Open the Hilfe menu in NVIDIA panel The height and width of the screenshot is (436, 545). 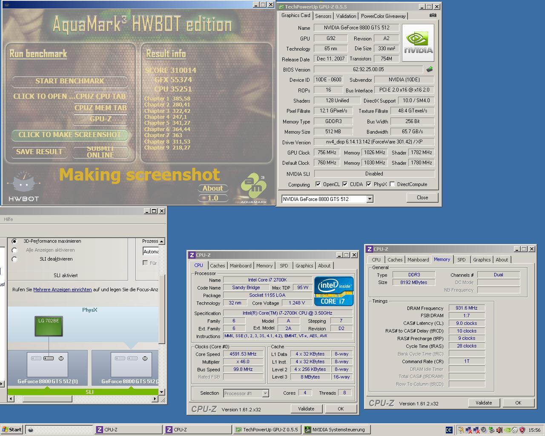pos(9,219)
